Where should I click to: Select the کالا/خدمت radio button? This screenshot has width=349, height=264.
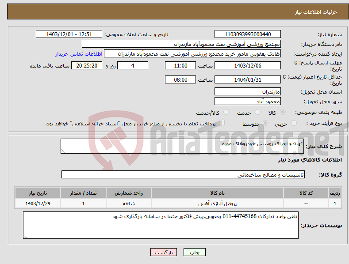point(226,112)
